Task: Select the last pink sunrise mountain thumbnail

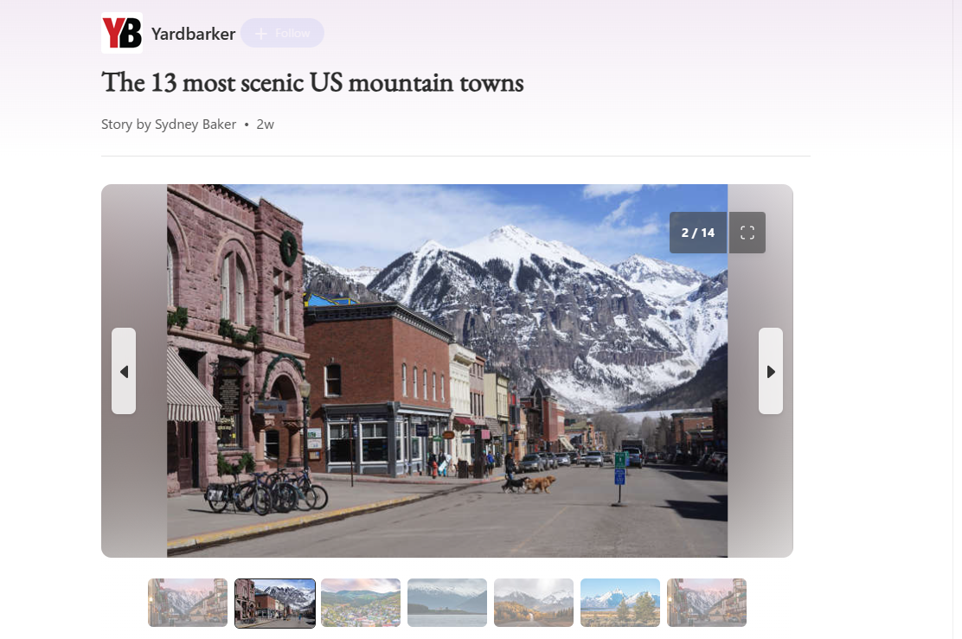Action: [706, 603]
